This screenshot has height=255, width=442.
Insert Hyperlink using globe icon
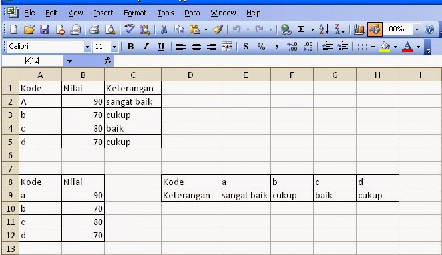tap(286, 29)
